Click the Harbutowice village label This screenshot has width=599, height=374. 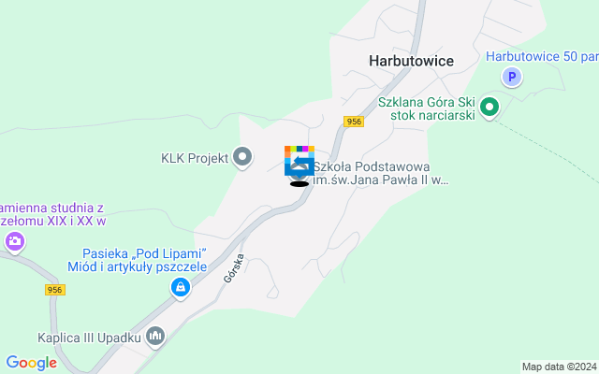pos(411,61)
